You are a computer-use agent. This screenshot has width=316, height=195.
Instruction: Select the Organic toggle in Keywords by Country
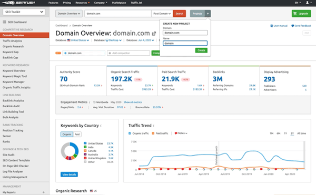click(67, 134)
